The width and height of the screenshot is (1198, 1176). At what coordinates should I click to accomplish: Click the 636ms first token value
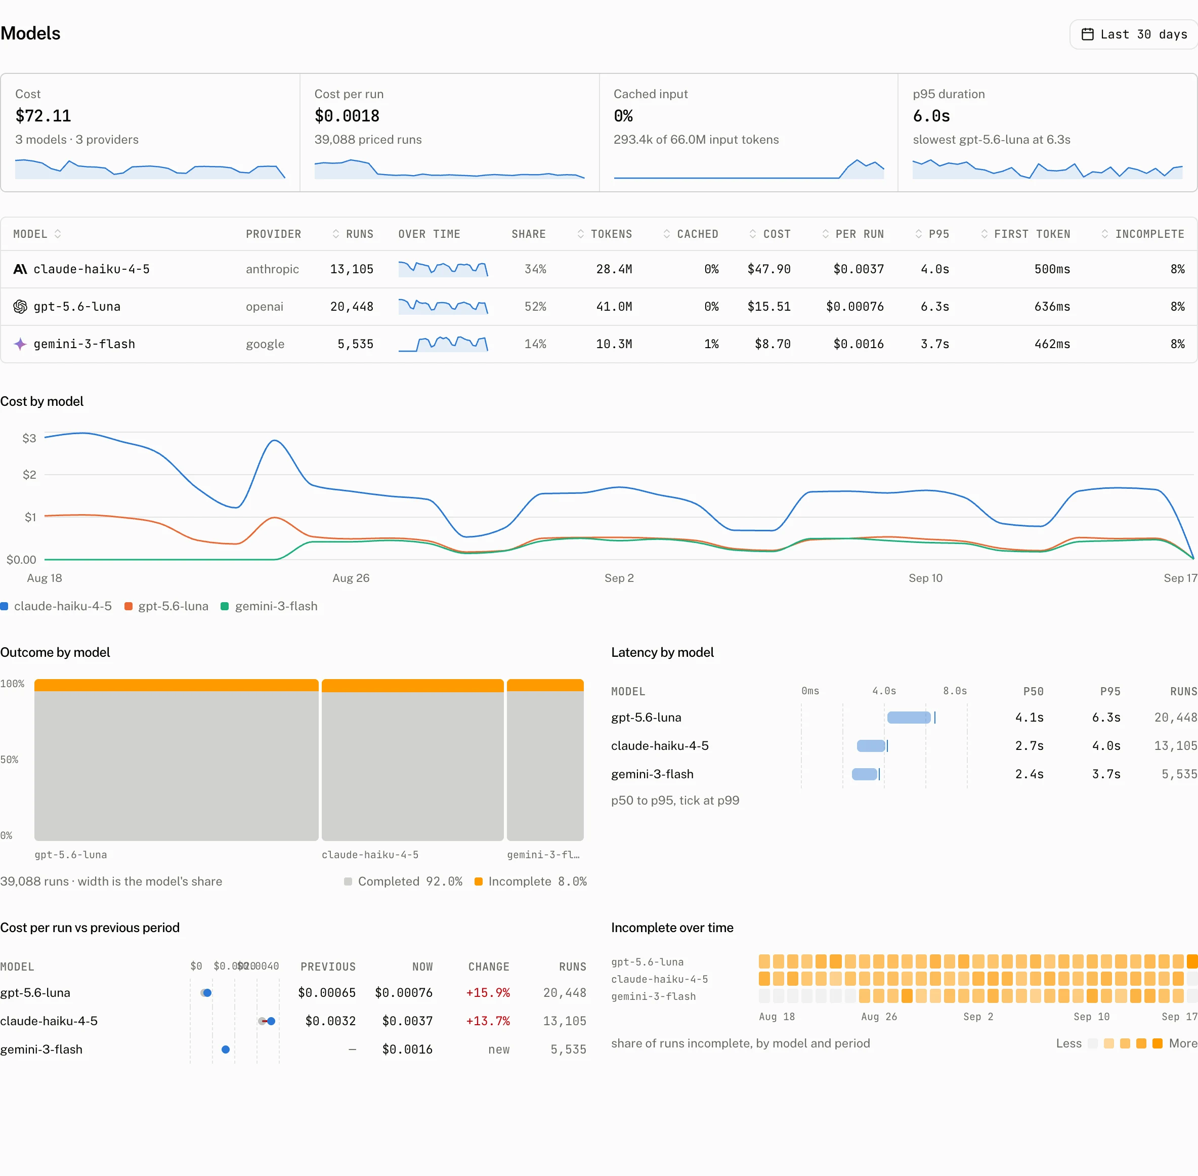tap(1052, 307)
